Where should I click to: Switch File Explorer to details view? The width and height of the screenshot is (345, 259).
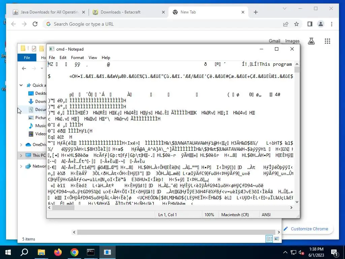point(269,239)
